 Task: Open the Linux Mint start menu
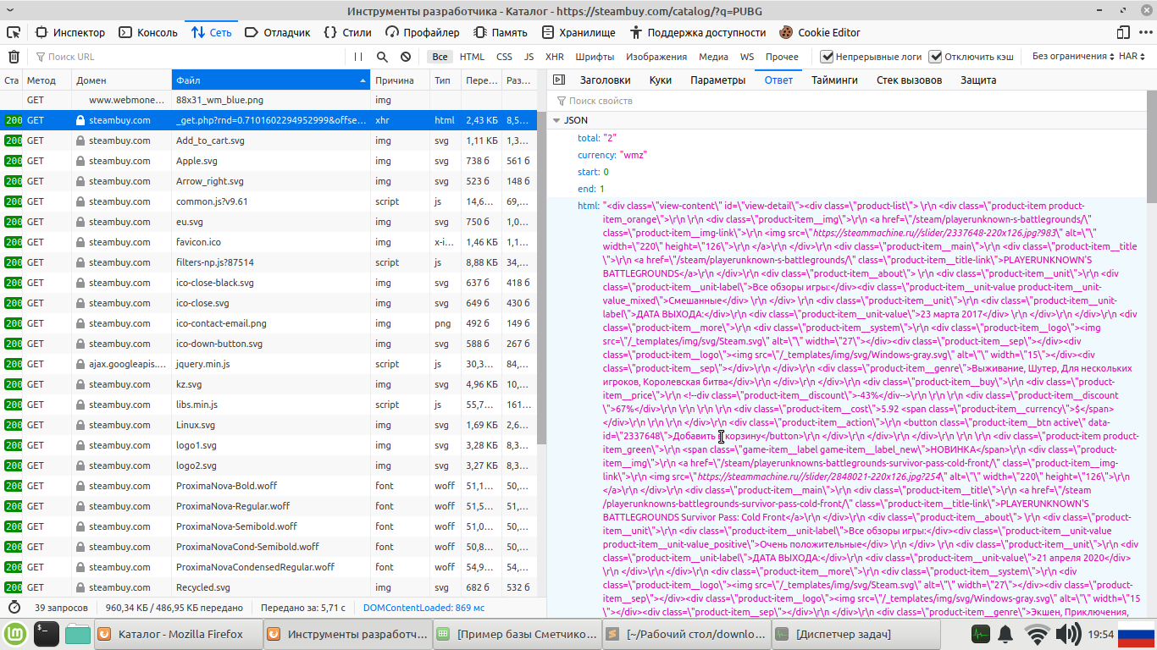pyautogui.click(x=16, y=633)
